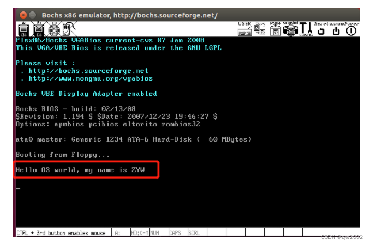371x245 pixels.
Task: Click the Bochs x86 emulator title bar
Action: tap(187, 15)
